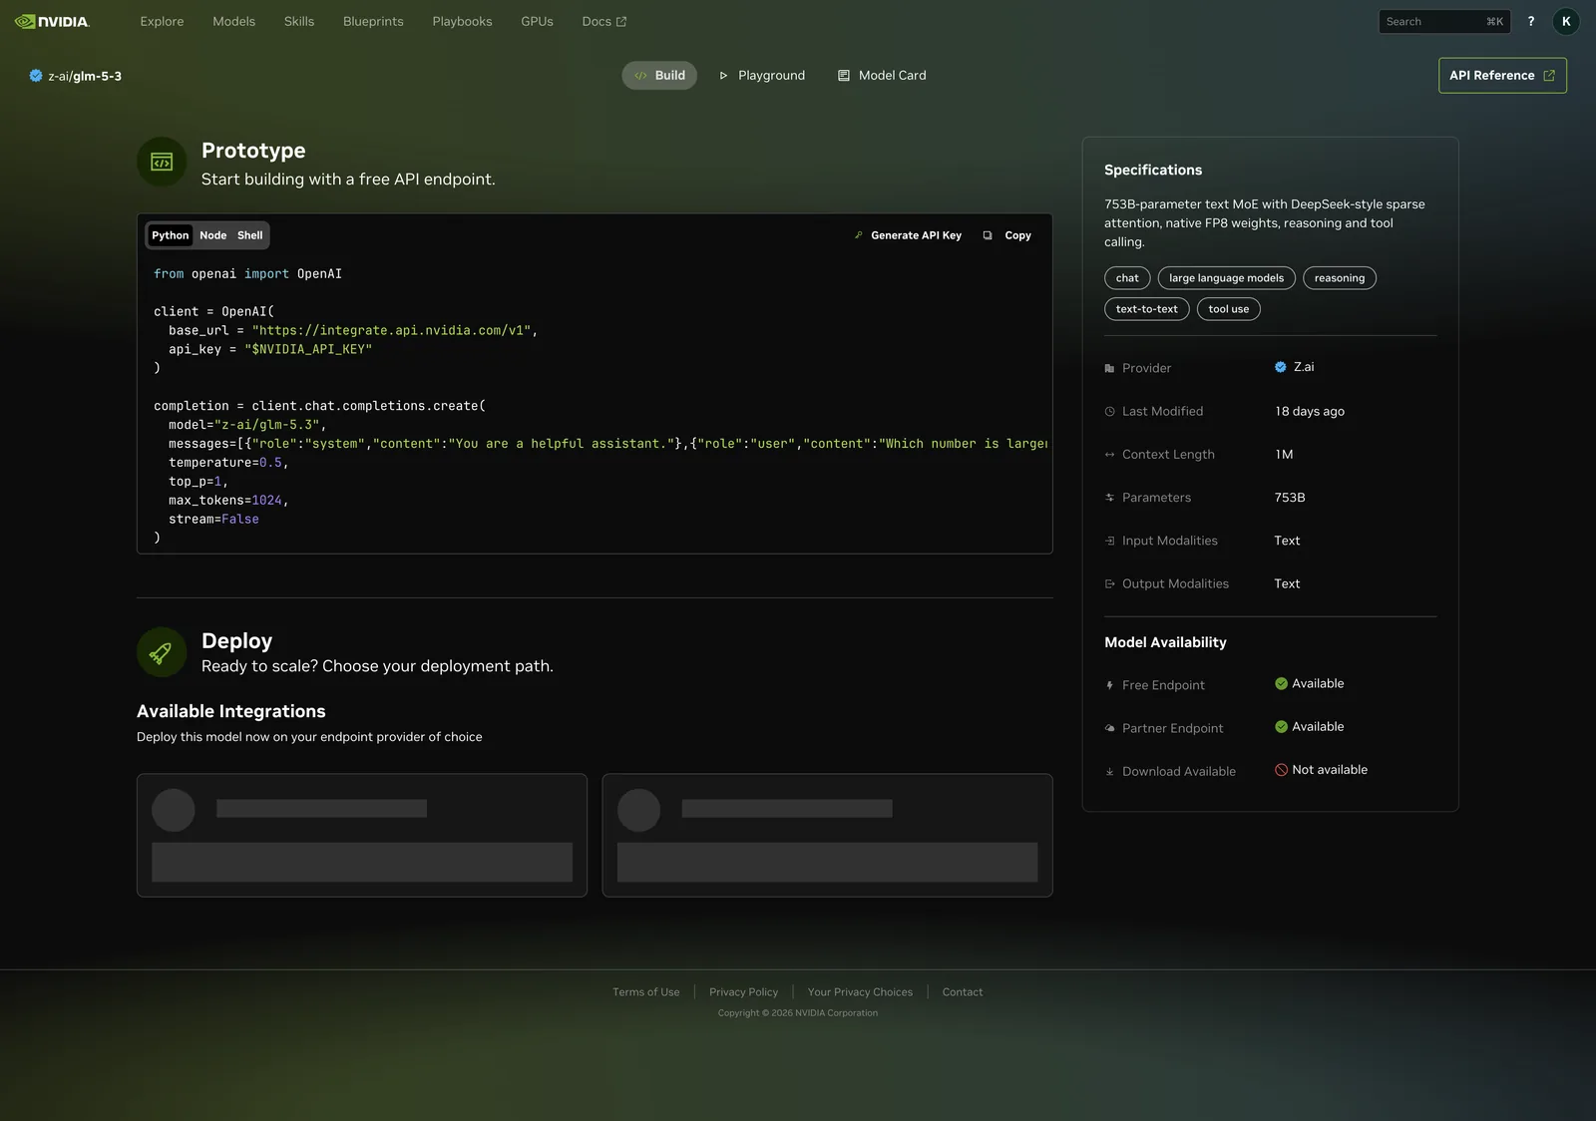Switch code sample to Python

coord(171,235)
